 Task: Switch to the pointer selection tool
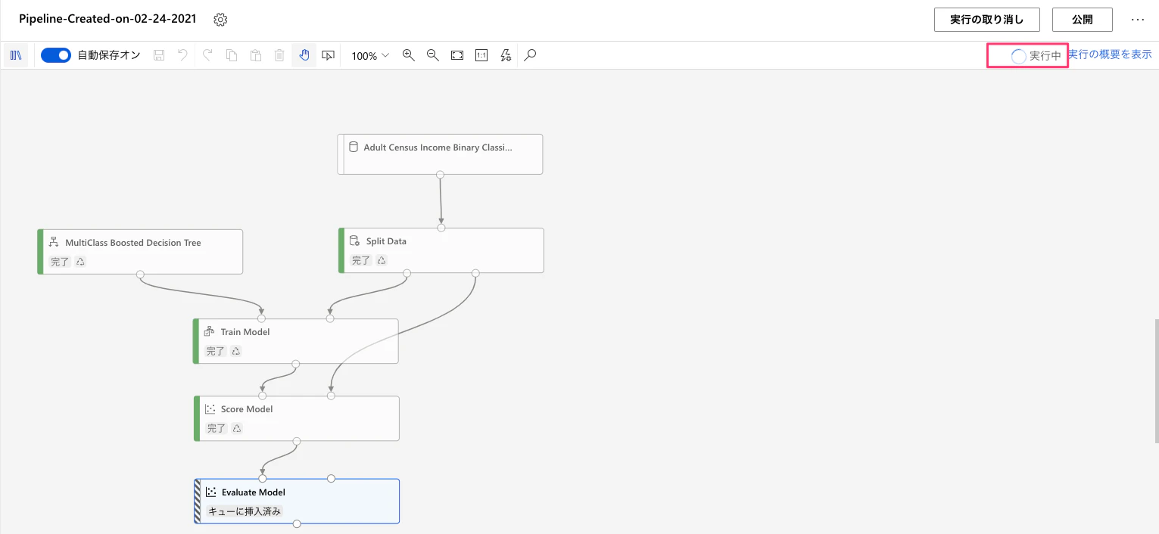[x=328, y=55]
